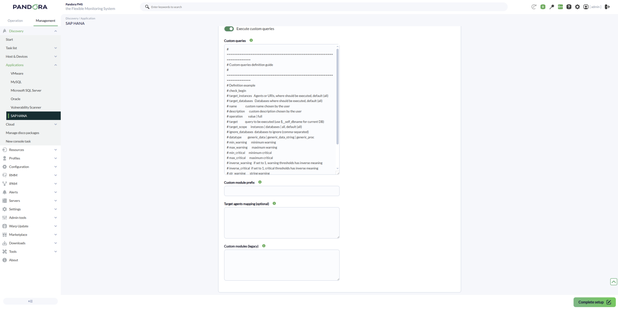Click the Pandora FMS logo
The height and width of the screenshot is (309, 618).
[x=30, y=7]
